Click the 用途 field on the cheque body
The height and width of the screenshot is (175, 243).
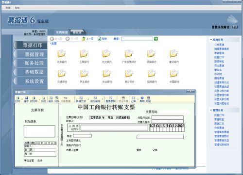point(82,136)
